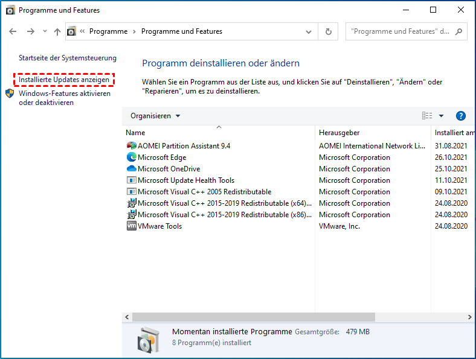Click the 31.08.2021 install date

[x=451, y=146]
